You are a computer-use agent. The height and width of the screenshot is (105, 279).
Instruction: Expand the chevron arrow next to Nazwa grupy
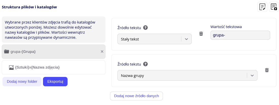[x=252, y=75]
